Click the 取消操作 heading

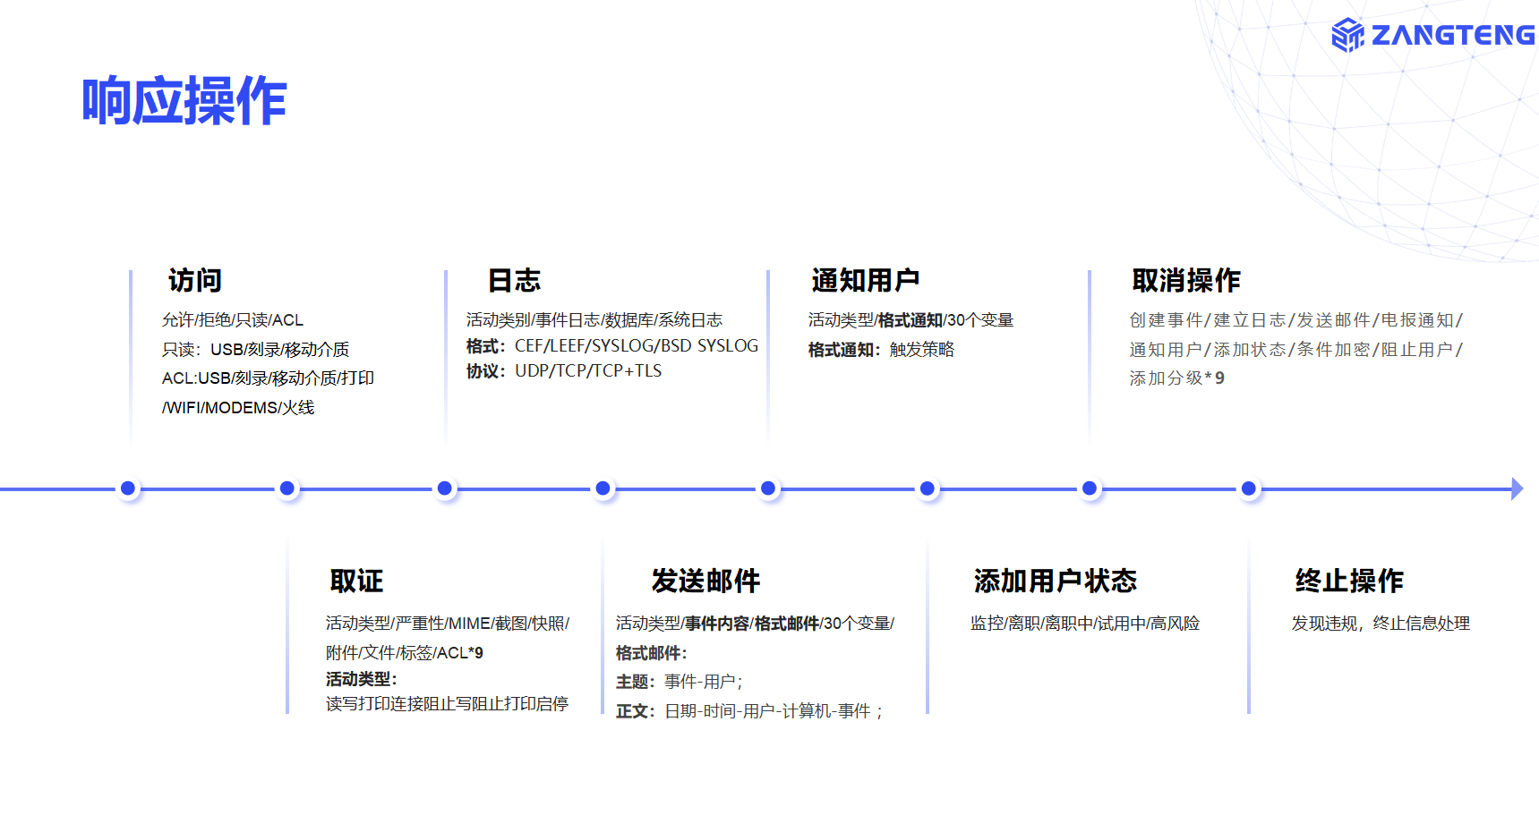coord(1185,281)
